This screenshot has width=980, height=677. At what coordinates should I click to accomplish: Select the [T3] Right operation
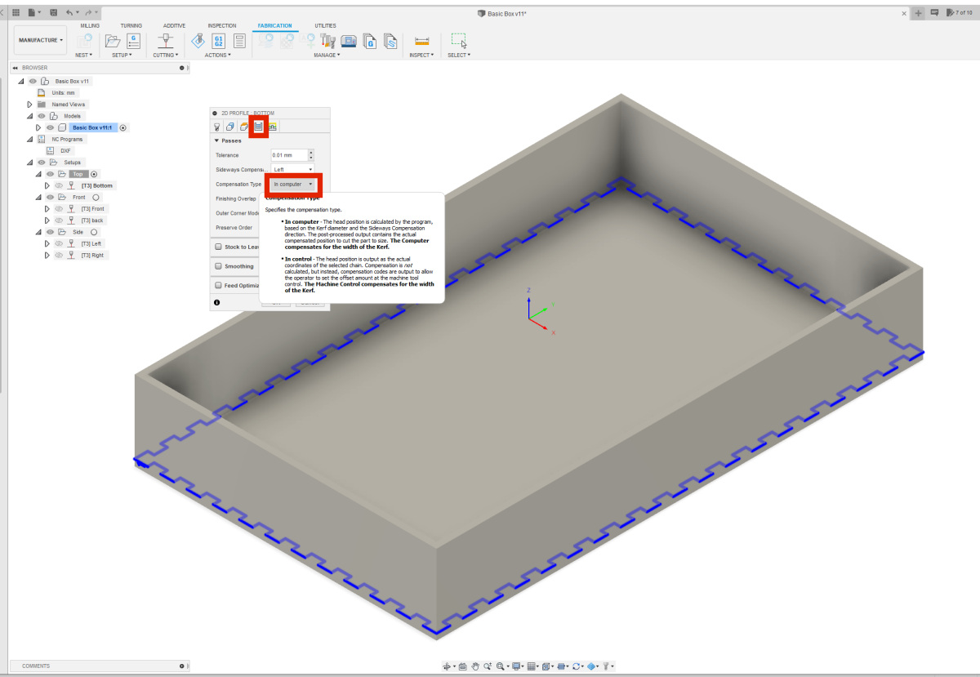[92, 256]
